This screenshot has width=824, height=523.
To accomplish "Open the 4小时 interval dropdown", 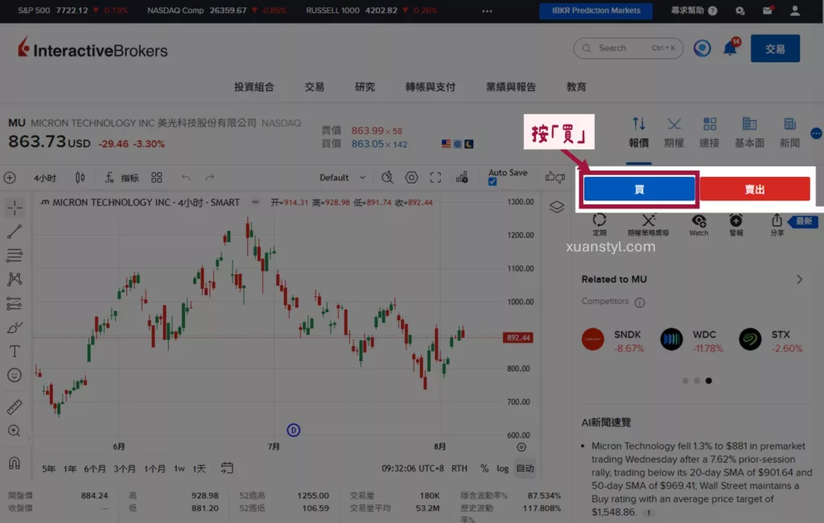I will pyautogui.click(x=45, y=178).
